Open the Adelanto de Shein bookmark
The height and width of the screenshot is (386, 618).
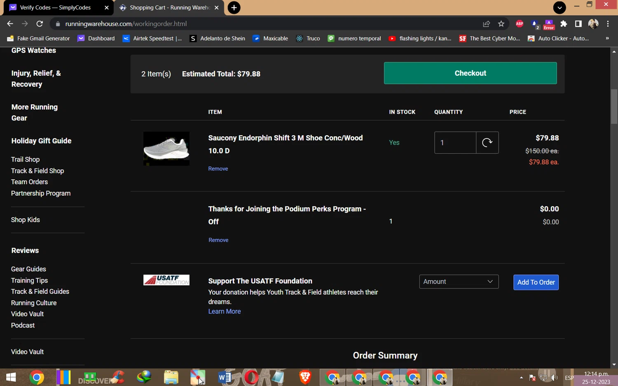217,38
